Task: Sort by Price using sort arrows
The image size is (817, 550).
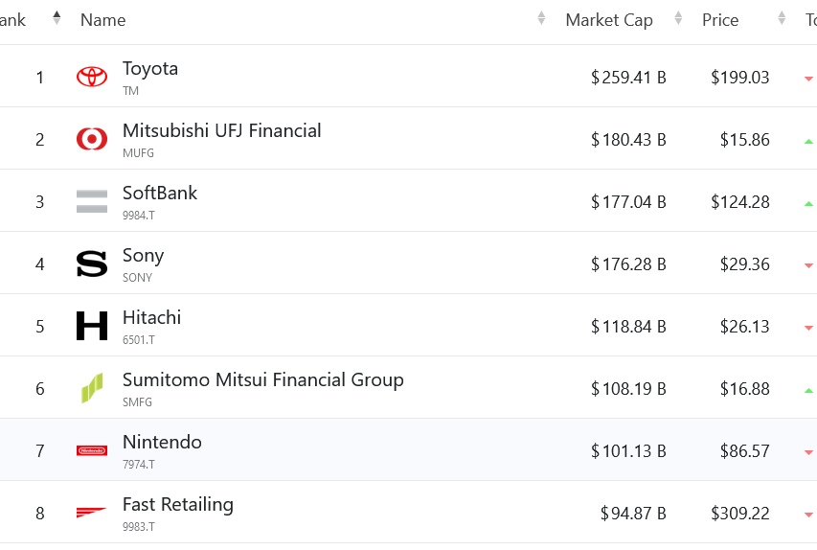Action: [783, 19]
